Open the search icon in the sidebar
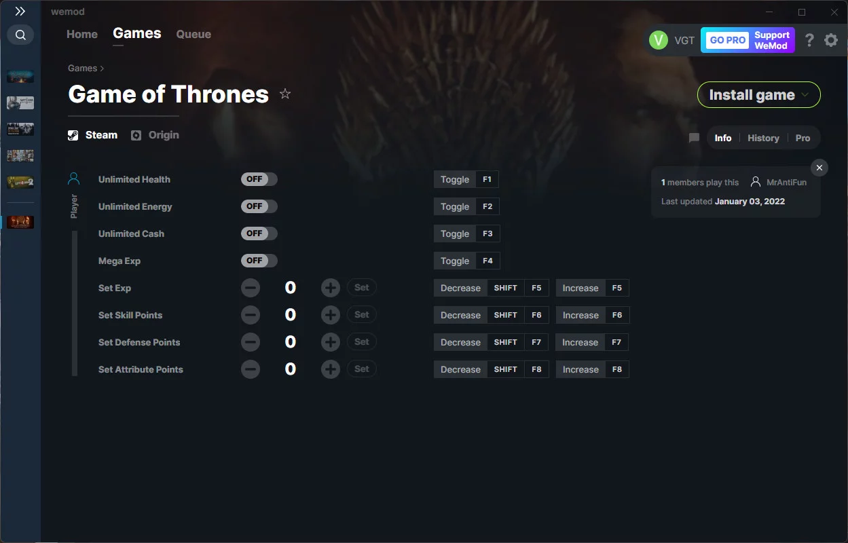The width and height of the screenshot is (848, 543). point(20,35)
